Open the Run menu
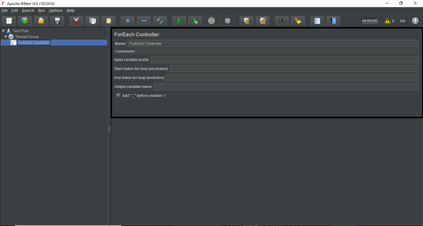 coord(41,11)
